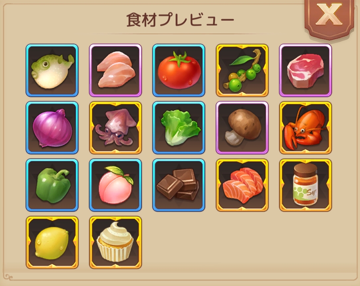Tap the squid ingredient icon
The image size is (360, 286).
pyautogui.click(x=115, y=128)
